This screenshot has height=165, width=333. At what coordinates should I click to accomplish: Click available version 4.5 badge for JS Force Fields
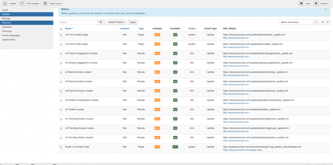pyautogui.click(x=175, y=44)
